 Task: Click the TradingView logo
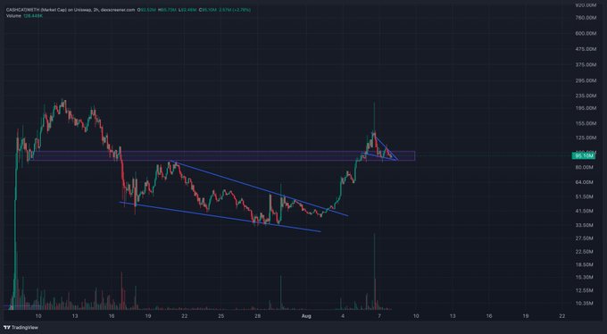(x=21, y=328)
